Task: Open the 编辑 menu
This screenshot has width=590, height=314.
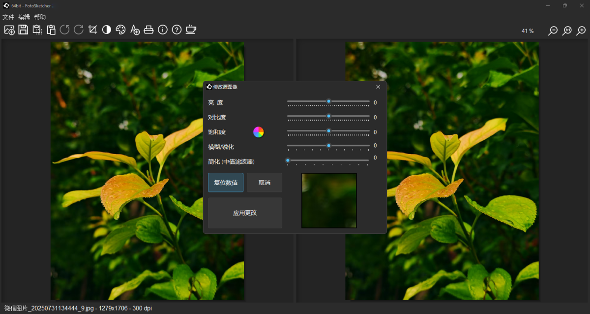Action: (x=24, y=17)
